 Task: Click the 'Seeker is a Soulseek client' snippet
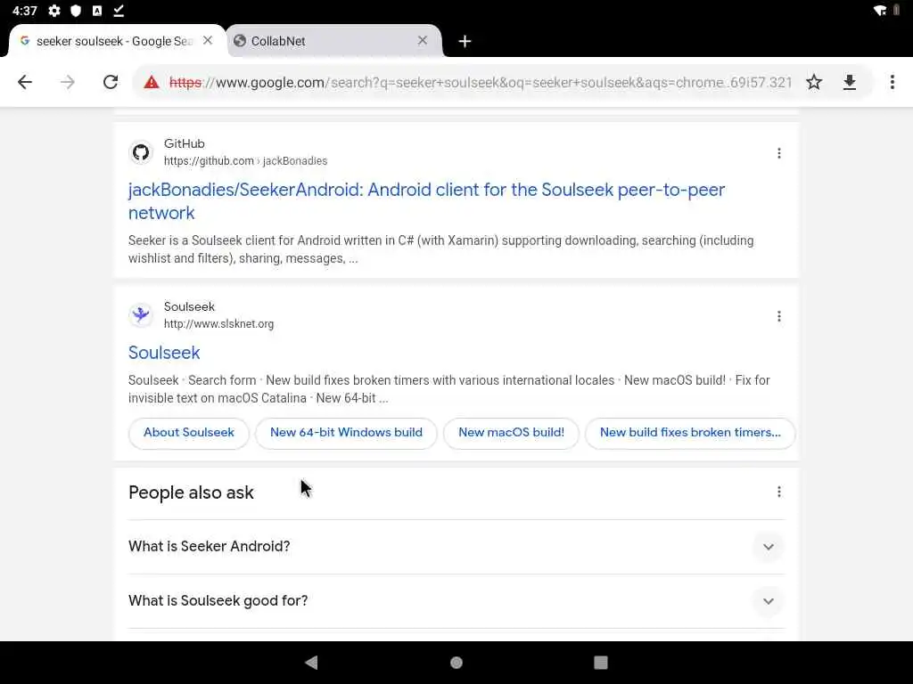click(440, 249)
